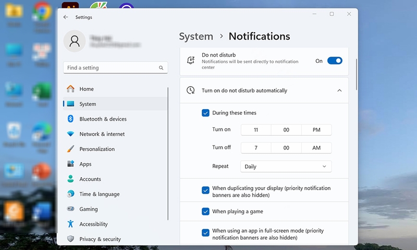Click the content area vertical scrollbar
The height and width of the screenshot is (250, 417).
(357, 74)
